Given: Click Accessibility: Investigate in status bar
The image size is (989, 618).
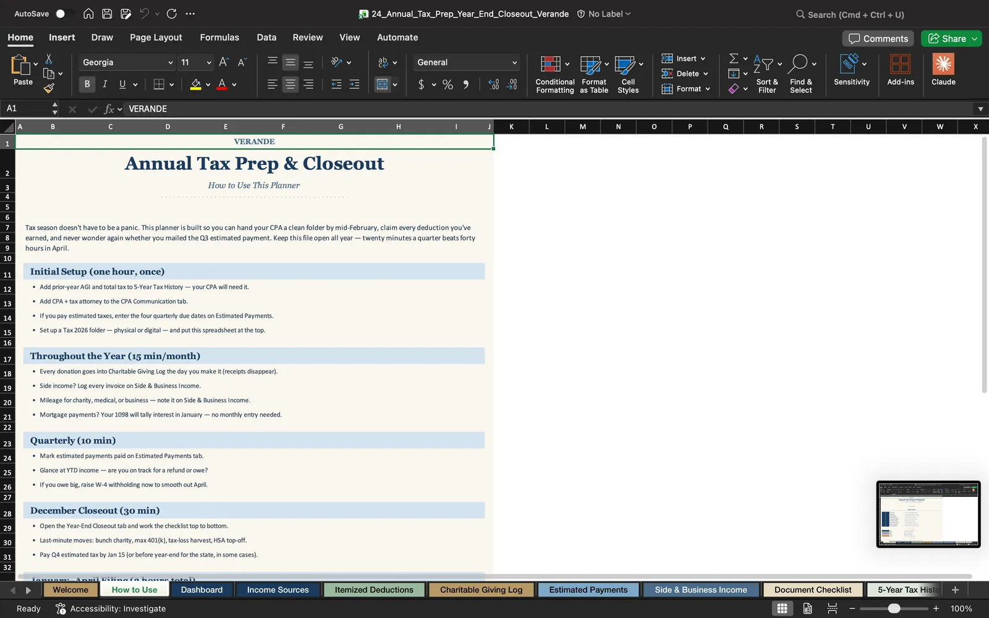Looking at the screenshot, I should [111, 609].
